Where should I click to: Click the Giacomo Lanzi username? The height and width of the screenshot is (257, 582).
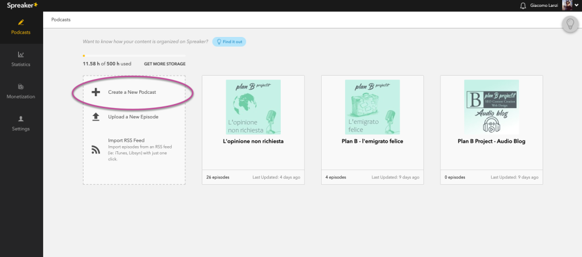click(544, 6)
